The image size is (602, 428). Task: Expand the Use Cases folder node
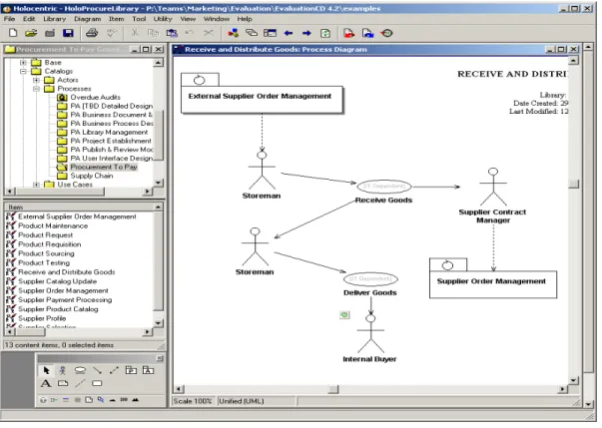pos(36,185)
